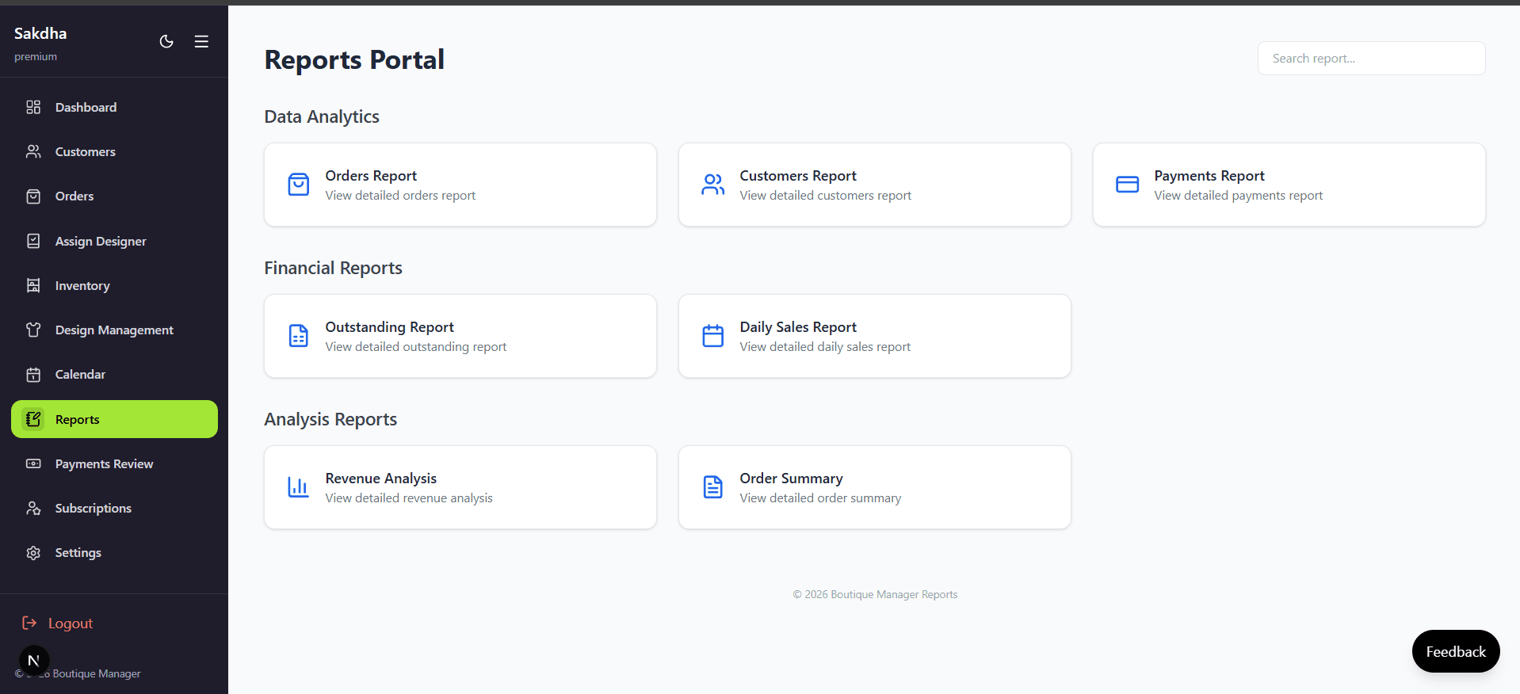Click the Inventory icon in the sidebar
This screenshot has width=1520, height=694.
33,285
